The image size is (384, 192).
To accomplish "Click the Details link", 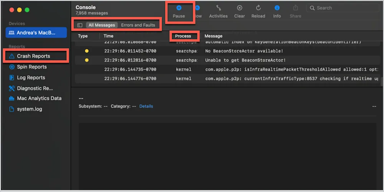I will click(x=146, y=106).
